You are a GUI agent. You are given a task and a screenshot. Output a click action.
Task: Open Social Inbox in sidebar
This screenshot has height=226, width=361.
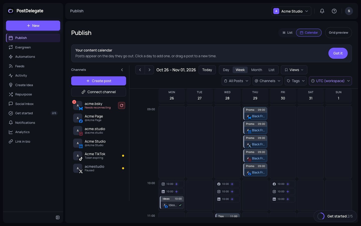pos(33,104)
